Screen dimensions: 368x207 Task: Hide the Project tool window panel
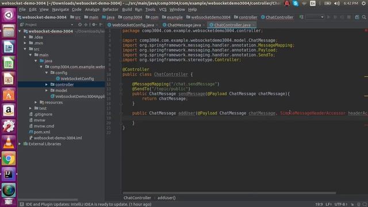[x=101, y=24]
